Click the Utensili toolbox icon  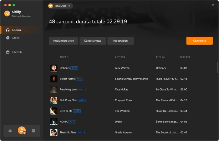point(8,52)
